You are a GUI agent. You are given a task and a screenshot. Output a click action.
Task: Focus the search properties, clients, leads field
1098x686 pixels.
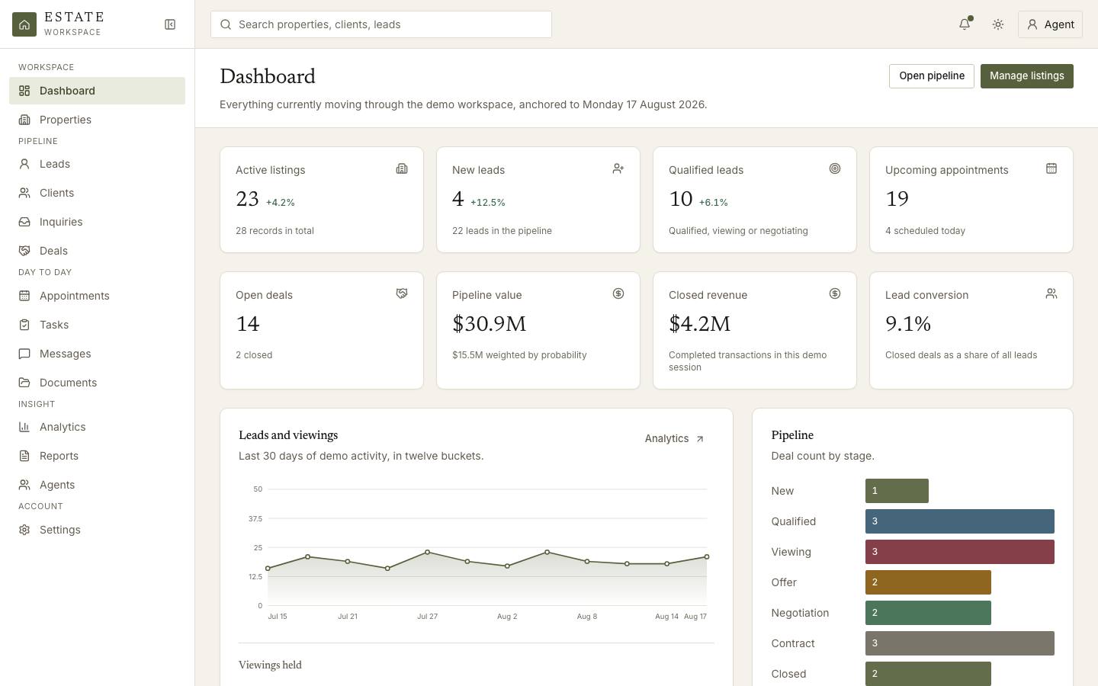(381, 24)
